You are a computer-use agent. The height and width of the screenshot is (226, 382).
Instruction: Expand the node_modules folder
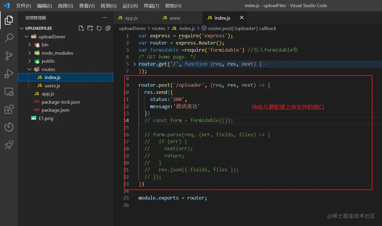(x=29, y=53)
